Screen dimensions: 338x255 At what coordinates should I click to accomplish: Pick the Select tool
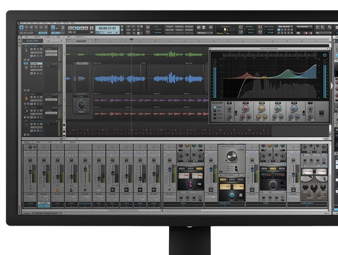tap(26, 27)
